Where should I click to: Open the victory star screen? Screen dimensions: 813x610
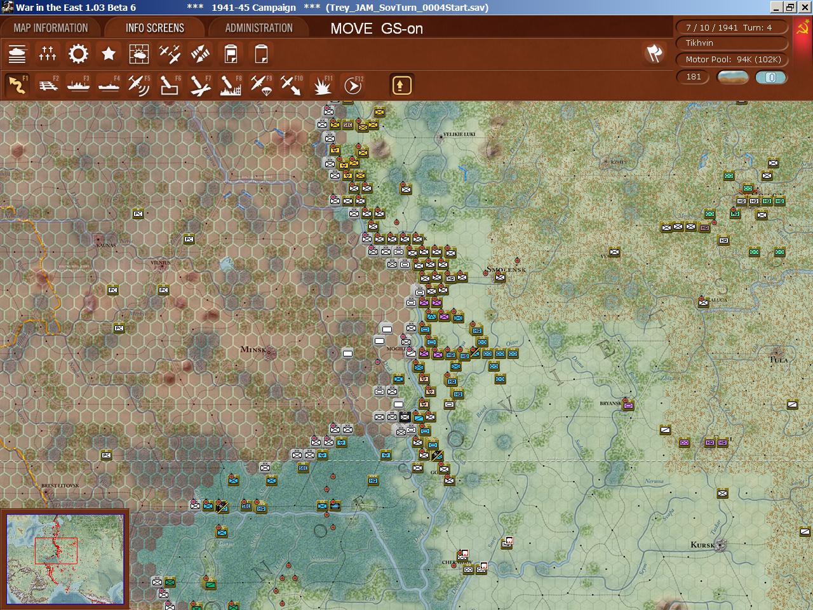[x=109, y=54]
